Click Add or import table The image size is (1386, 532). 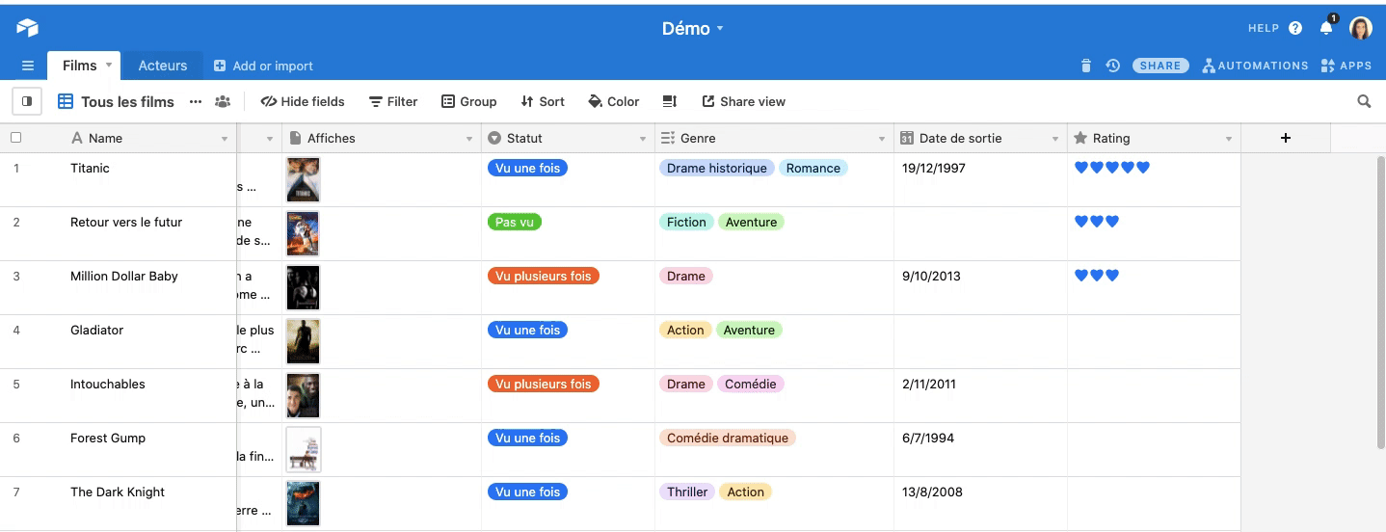263,66
